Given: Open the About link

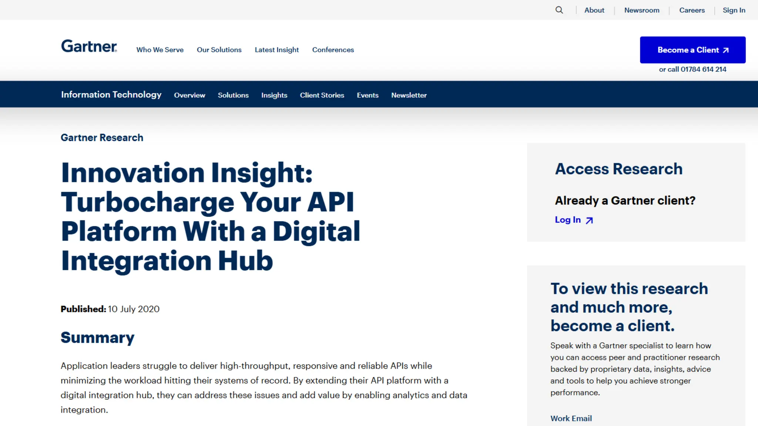Looking at the screenshot, I should pos(594,10).
